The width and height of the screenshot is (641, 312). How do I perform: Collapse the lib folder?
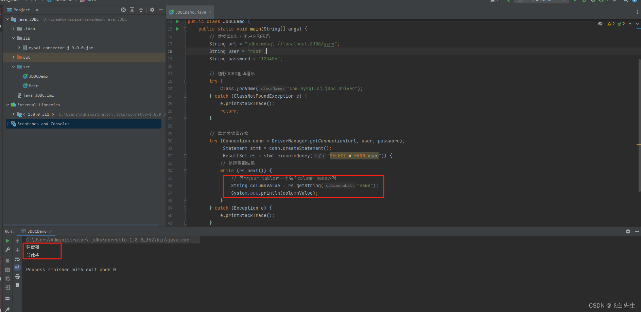point(13,38)
